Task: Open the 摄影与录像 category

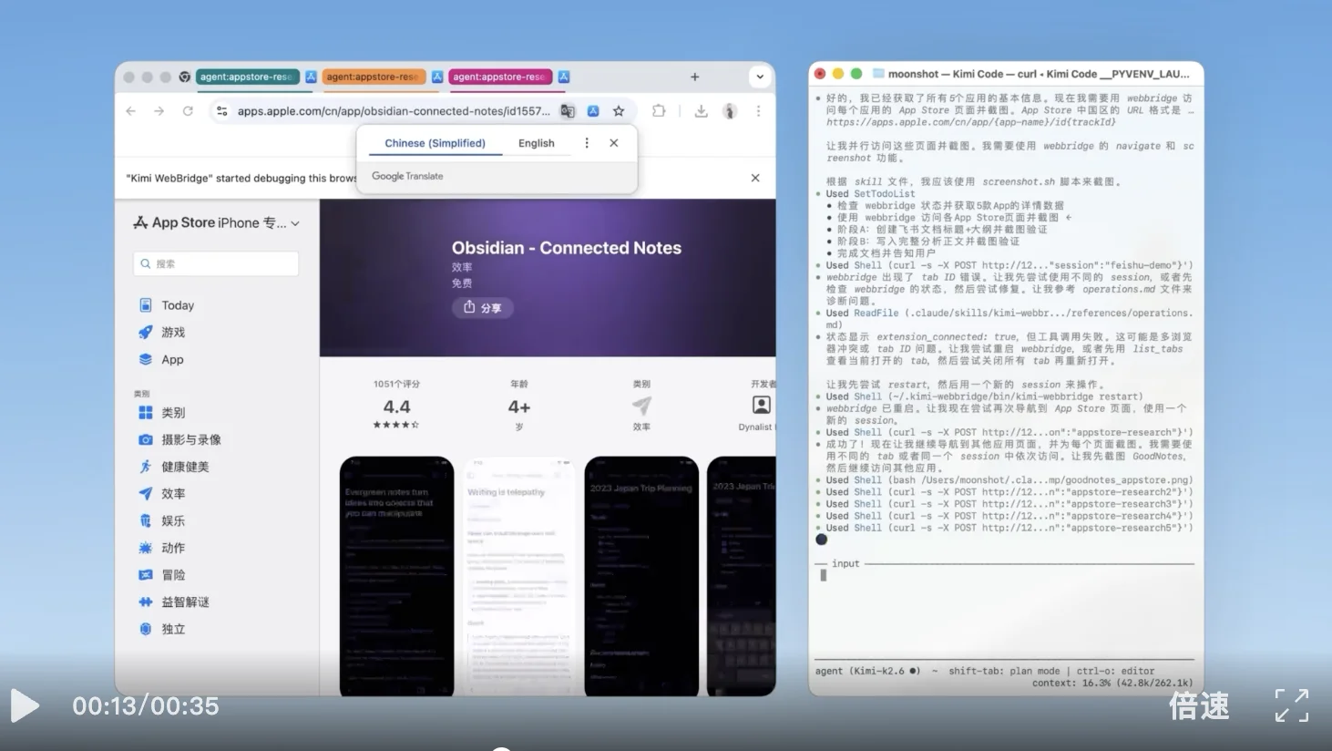Action: click(x=191, y=439)
